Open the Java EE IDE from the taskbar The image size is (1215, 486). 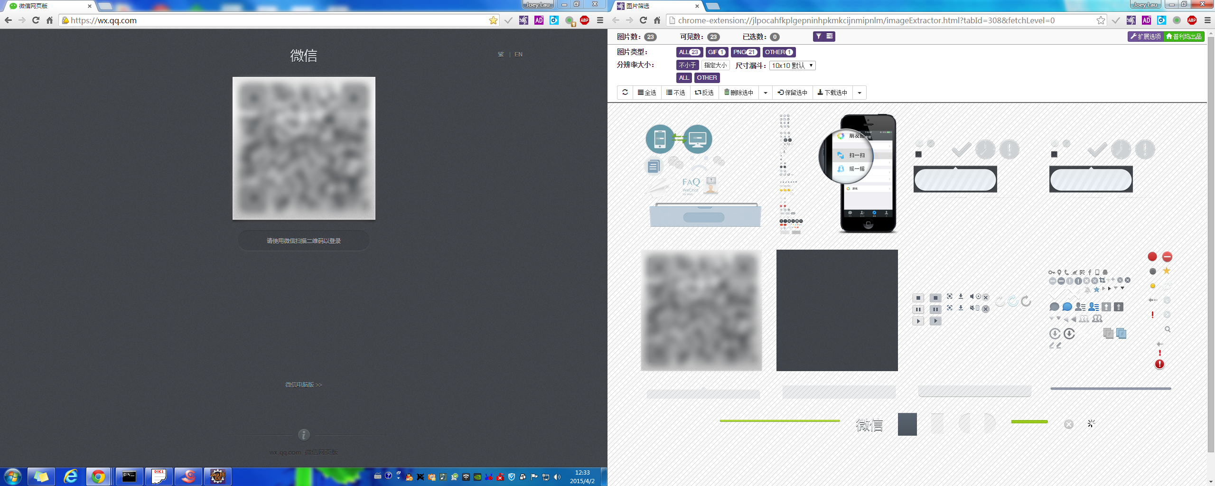pos(218,477)
